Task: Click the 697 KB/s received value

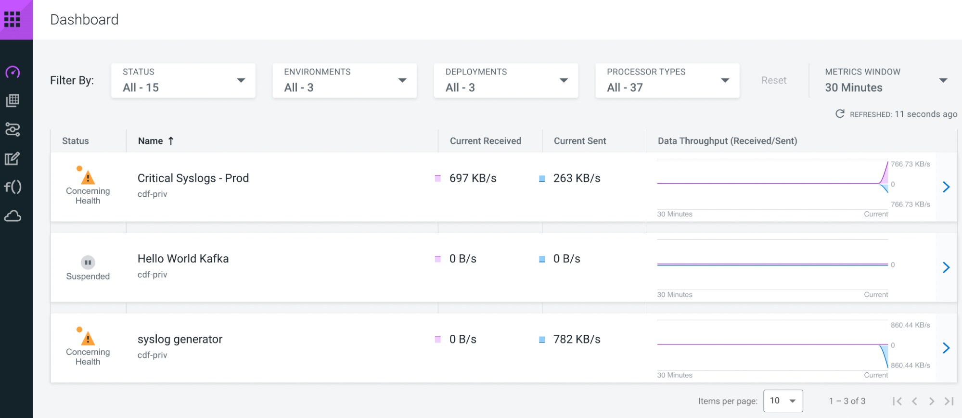Action: click(x=473, y=178)
